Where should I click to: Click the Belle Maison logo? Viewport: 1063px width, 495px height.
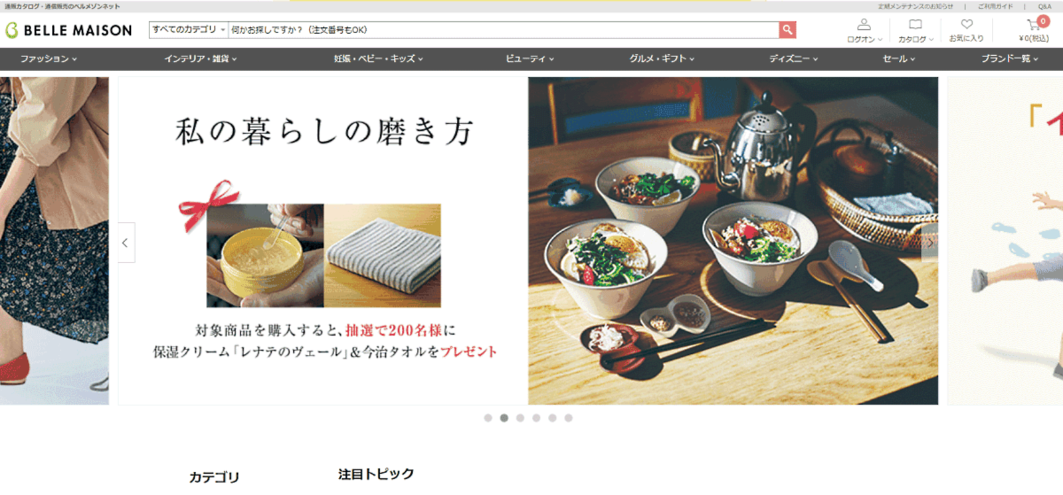coord(68,30)
